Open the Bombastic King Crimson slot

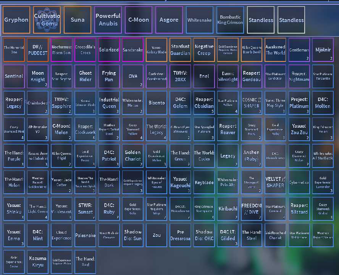(230, 20)
